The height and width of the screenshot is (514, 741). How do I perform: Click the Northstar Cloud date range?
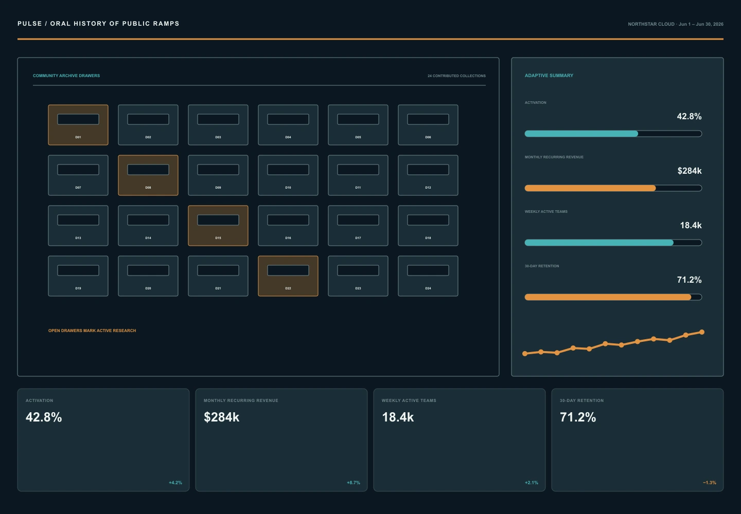click(676, 24)
